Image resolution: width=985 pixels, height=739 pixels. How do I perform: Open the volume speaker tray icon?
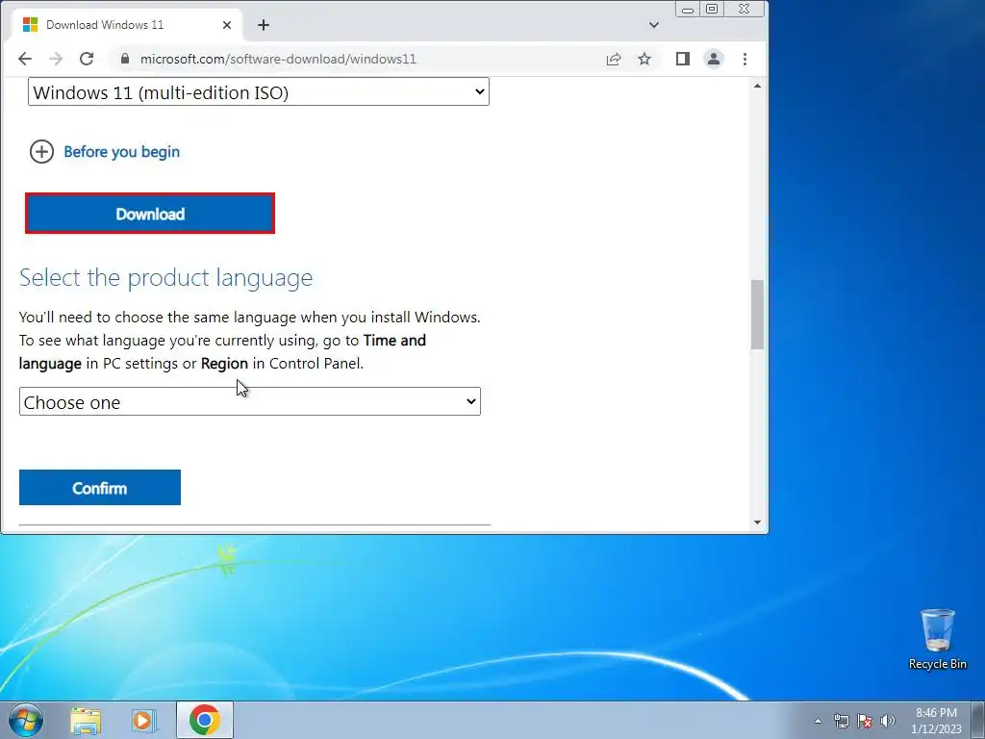888,721
